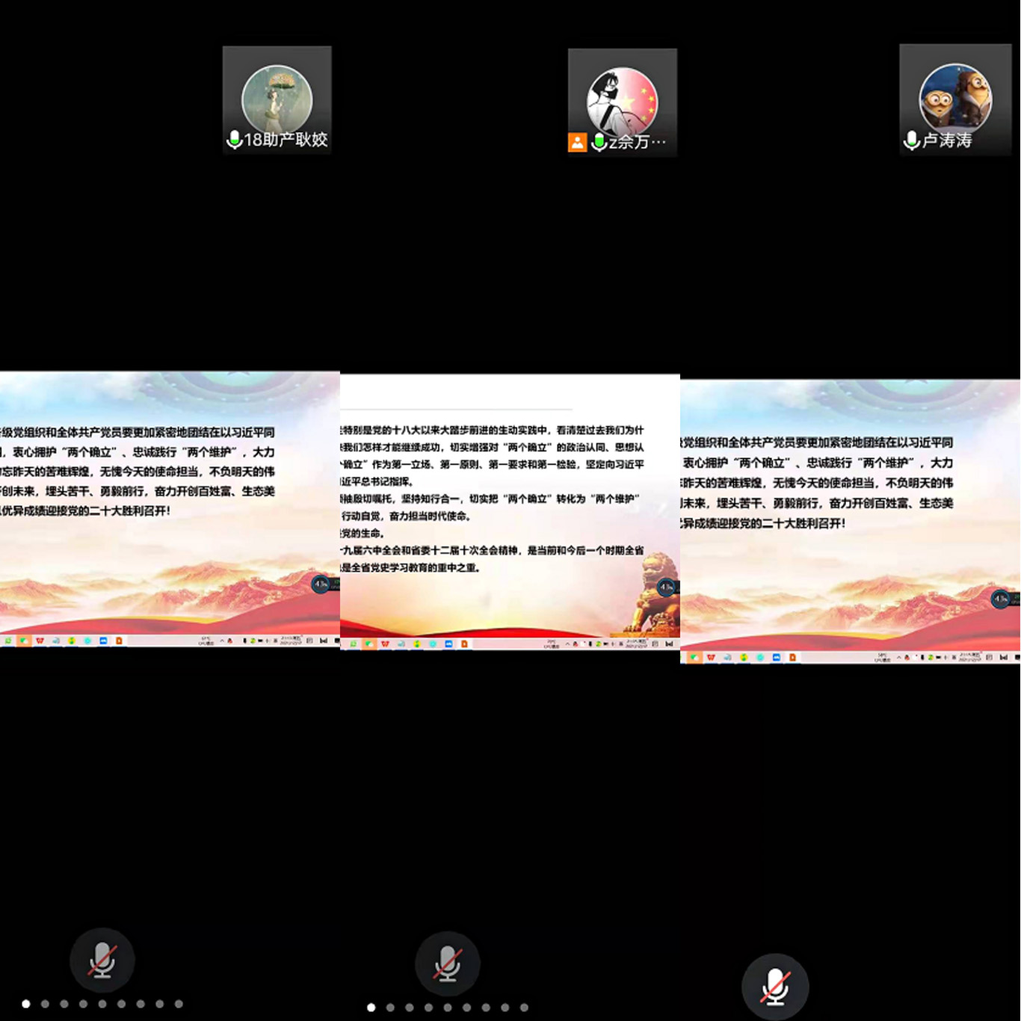Tap the floating 43 badge in left shared screen
The image size is (1021, 1021).
coord(321,584)
